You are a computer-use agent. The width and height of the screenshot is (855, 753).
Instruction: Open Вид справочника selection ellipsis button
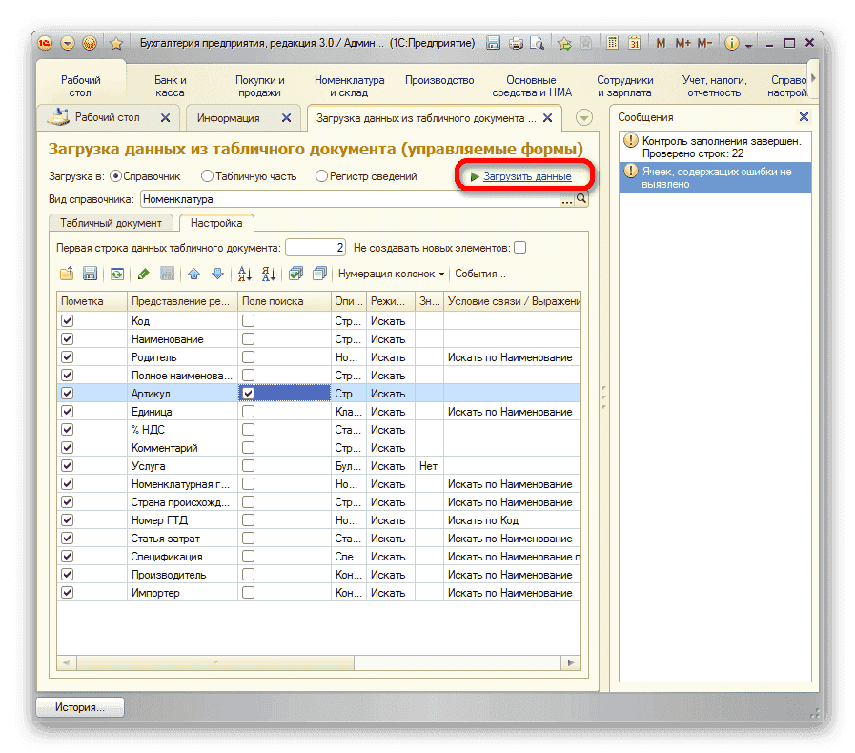pos(568,200)
